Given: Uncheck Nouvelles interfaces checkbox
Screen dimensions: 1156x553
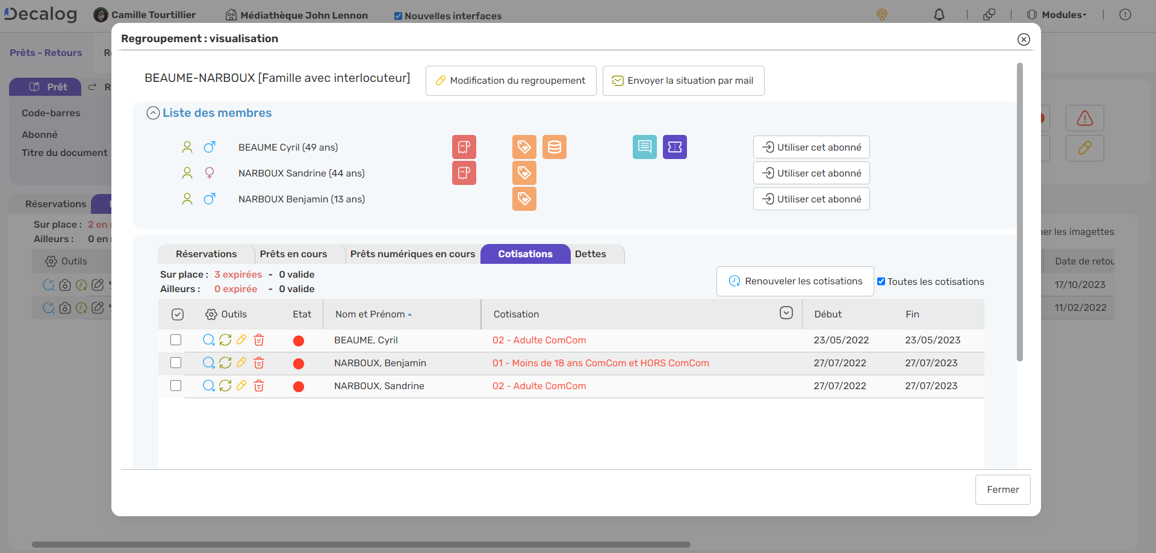Looking at the screenshot, I should [398, 16].
